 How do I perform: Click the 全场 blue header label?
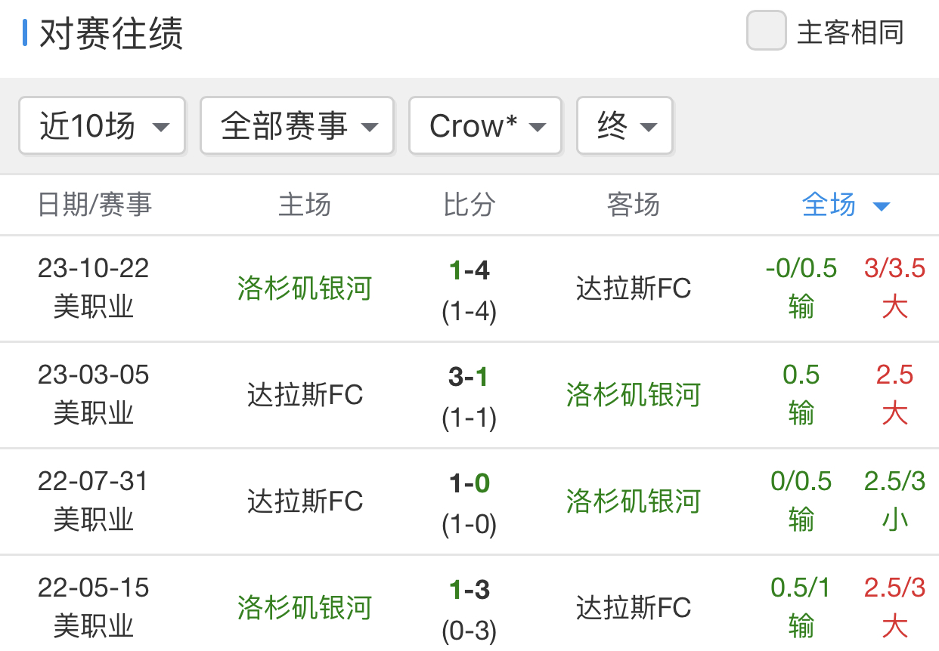(829, 205)
